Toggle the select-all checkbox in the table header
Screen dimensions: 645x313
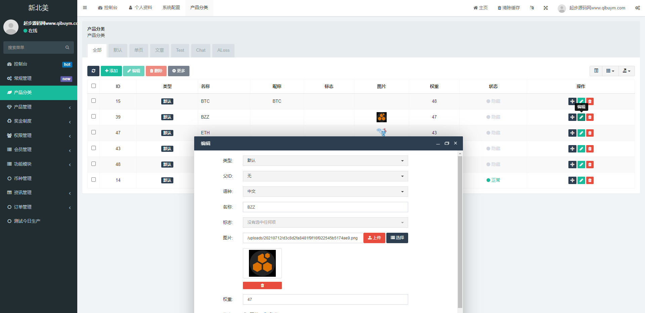click(94, 86)
